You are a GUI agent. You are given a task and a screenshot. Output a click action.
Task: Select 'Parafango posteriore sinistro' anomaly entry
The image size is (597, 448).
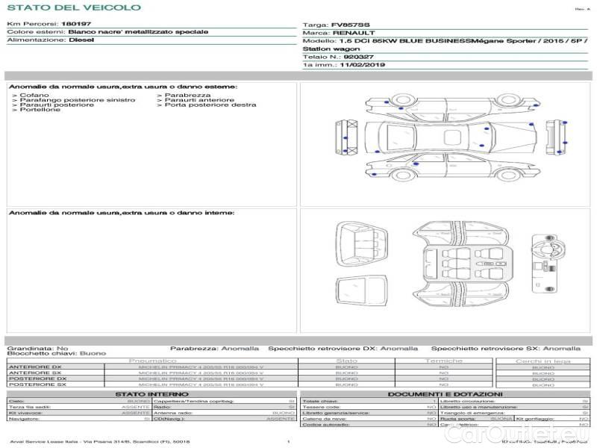click(78, 100)
